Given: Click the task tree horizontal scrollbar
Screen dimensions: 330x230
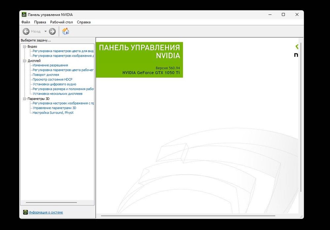Looking at the screenshot, I should click(51, 202).
